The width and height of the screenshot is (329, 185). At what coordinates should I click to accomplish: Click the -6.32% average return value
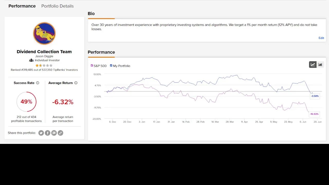[63, 102]
